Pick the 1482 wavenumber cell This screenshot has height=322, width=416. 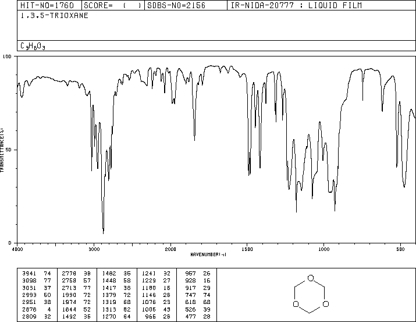(109, 274)
